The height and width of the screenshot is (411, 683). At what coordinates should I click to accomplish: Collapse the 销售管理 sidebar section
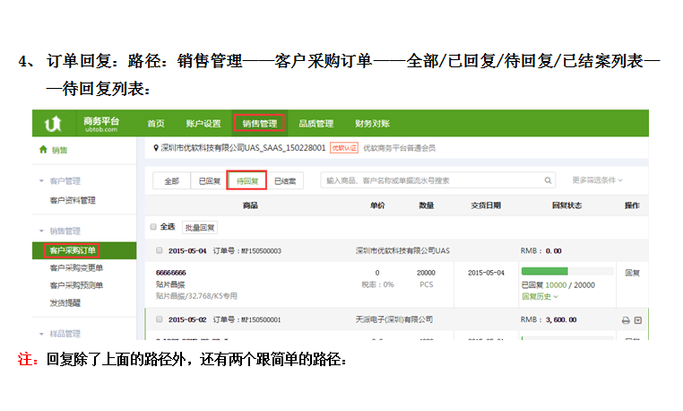click(x=41, y=230)
